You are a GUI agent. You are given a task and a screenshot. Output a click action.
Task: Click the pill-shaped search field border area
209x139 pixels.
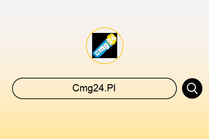coord(94,78)
